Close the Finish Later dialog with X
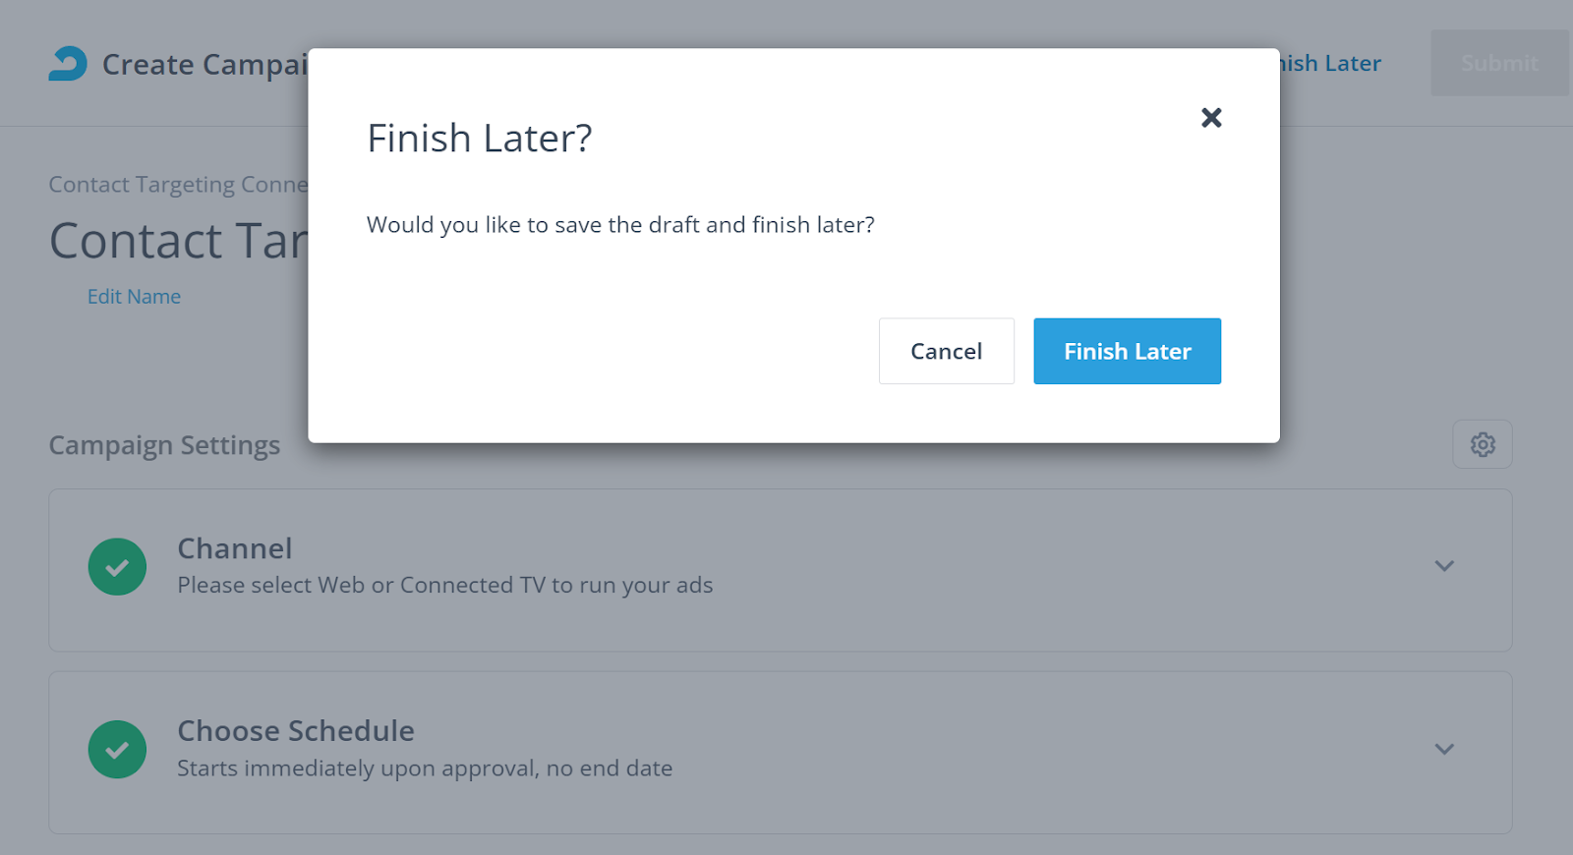 coord(1211,118)
